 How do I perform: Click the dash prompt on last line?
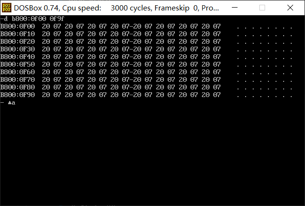pos(2,102)
